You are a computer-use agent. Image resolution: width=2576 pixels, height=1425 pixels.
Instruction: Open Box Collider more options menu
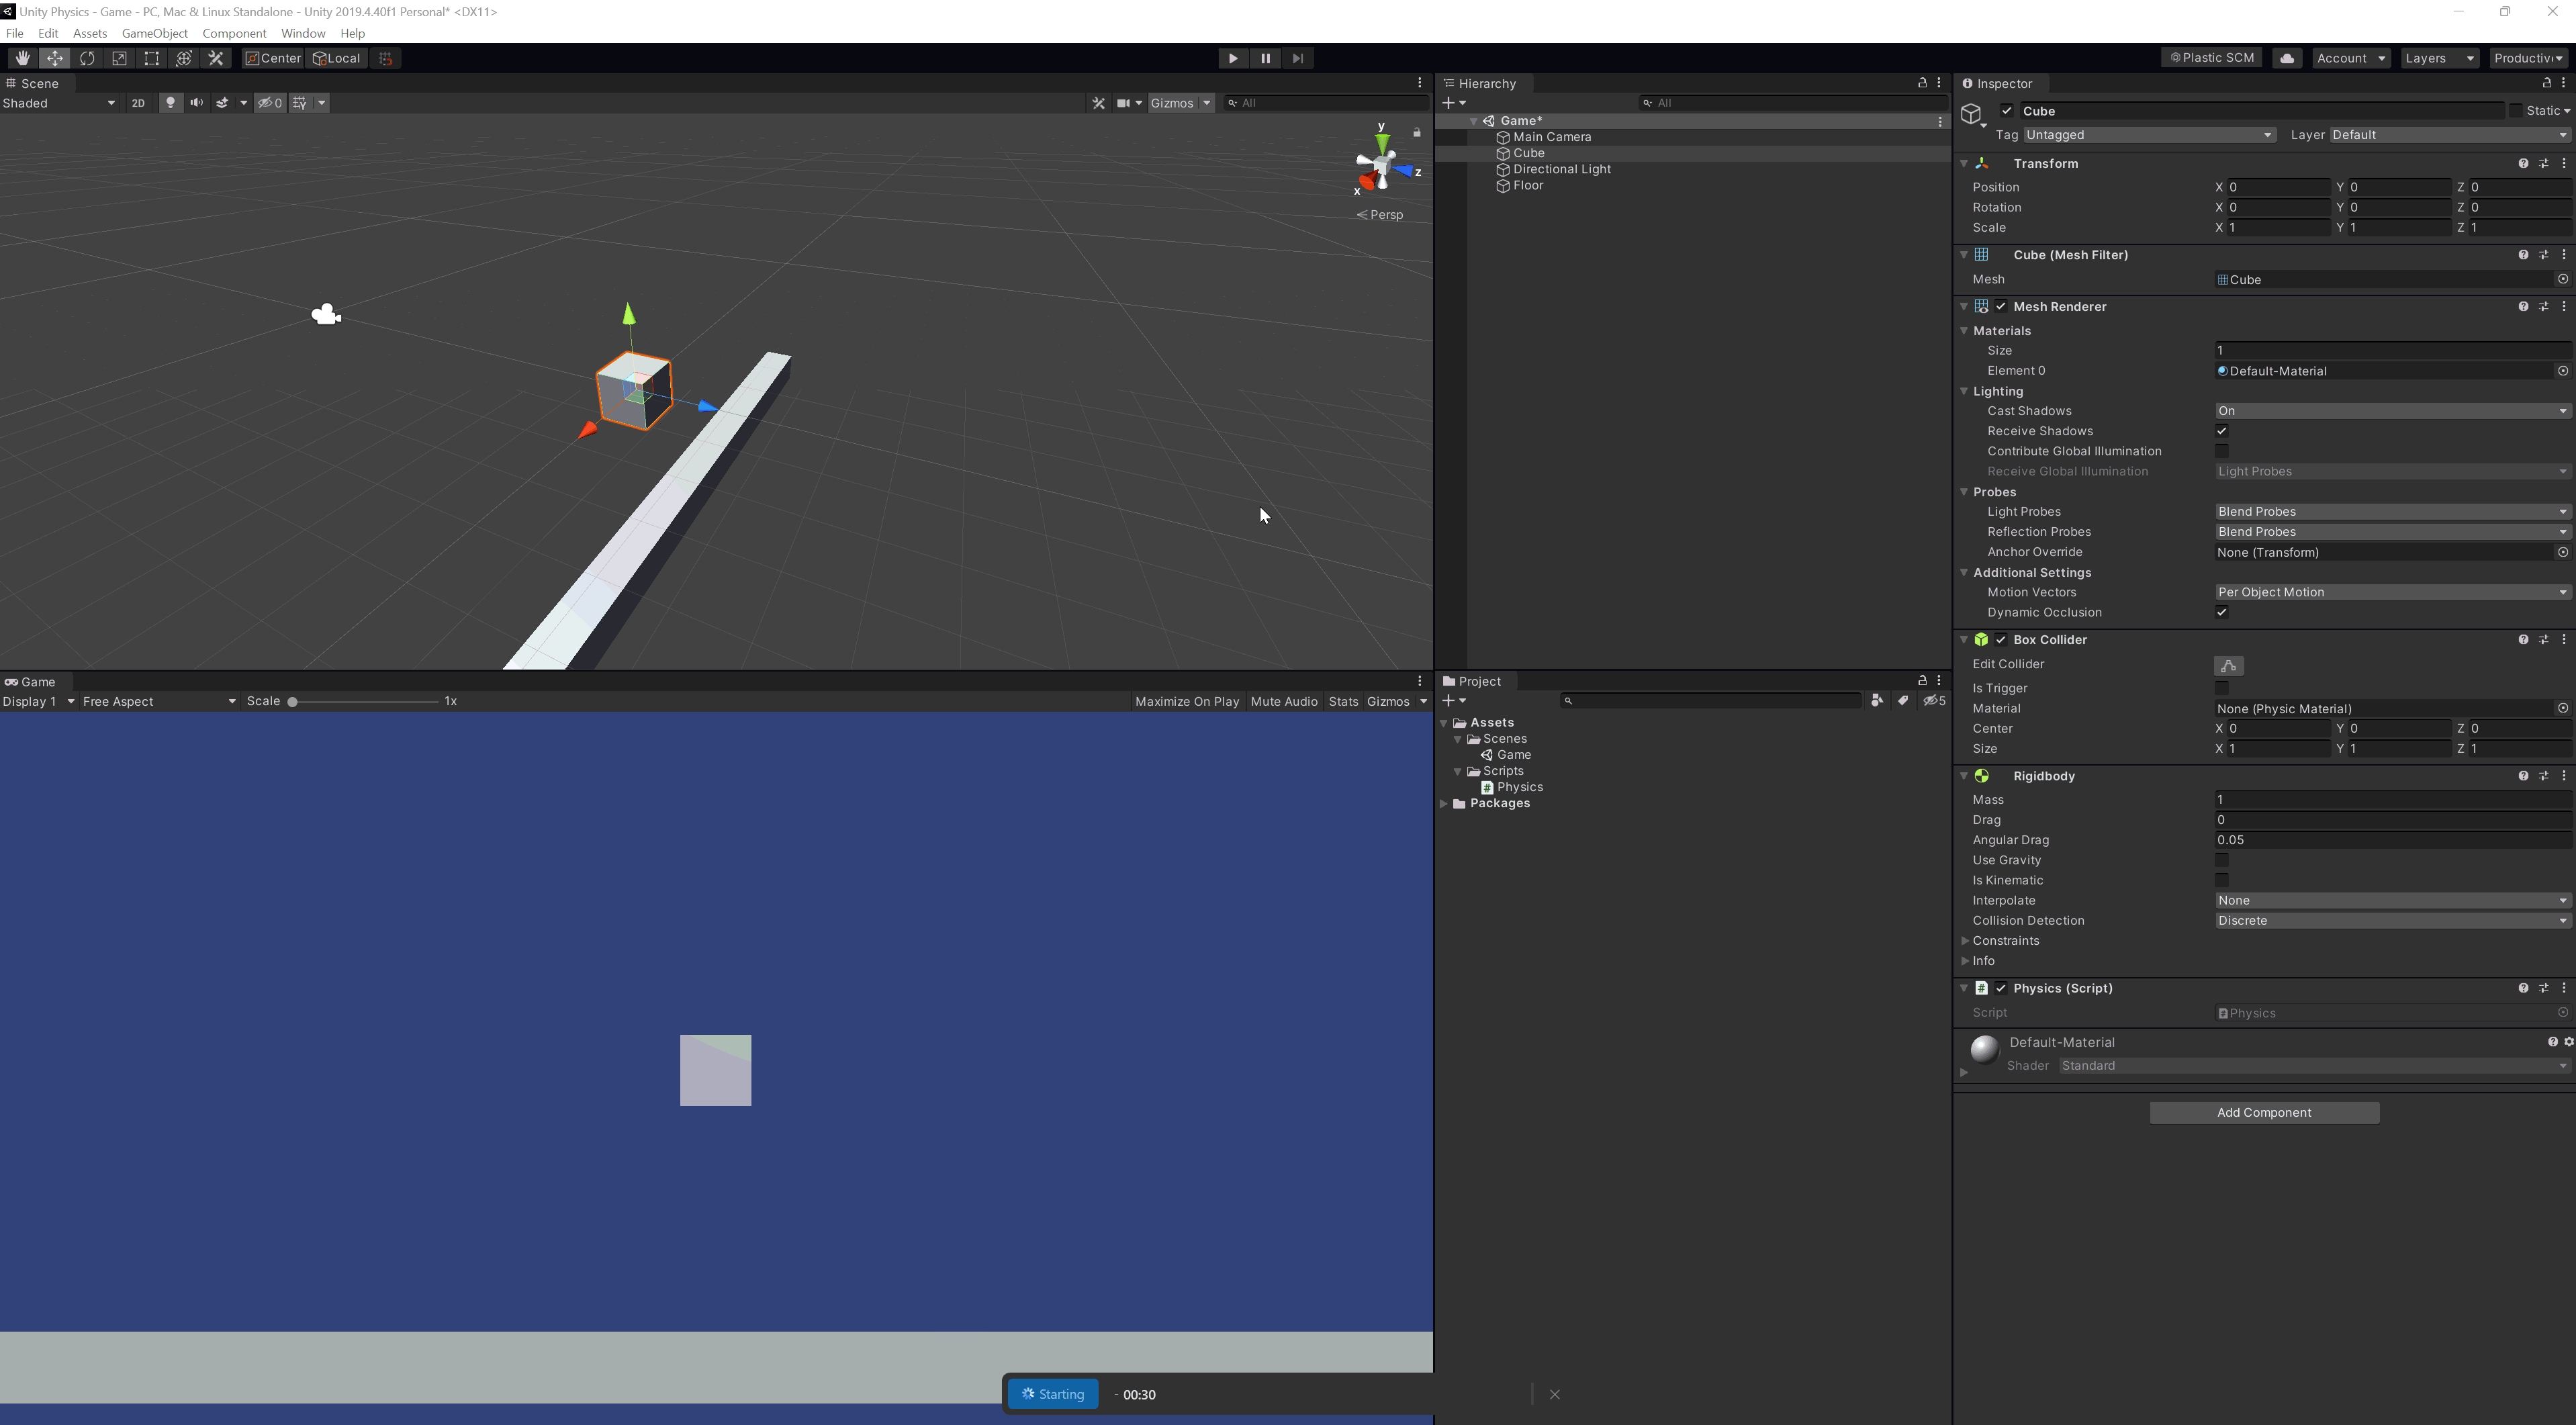[2564, 639]
